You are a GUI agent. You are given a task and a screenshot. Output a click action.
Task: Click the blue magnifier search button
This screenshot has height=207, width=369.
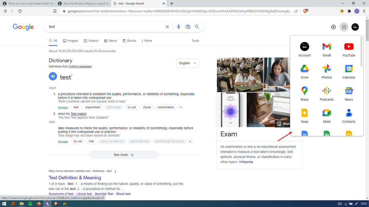click(x=197, y=27)
